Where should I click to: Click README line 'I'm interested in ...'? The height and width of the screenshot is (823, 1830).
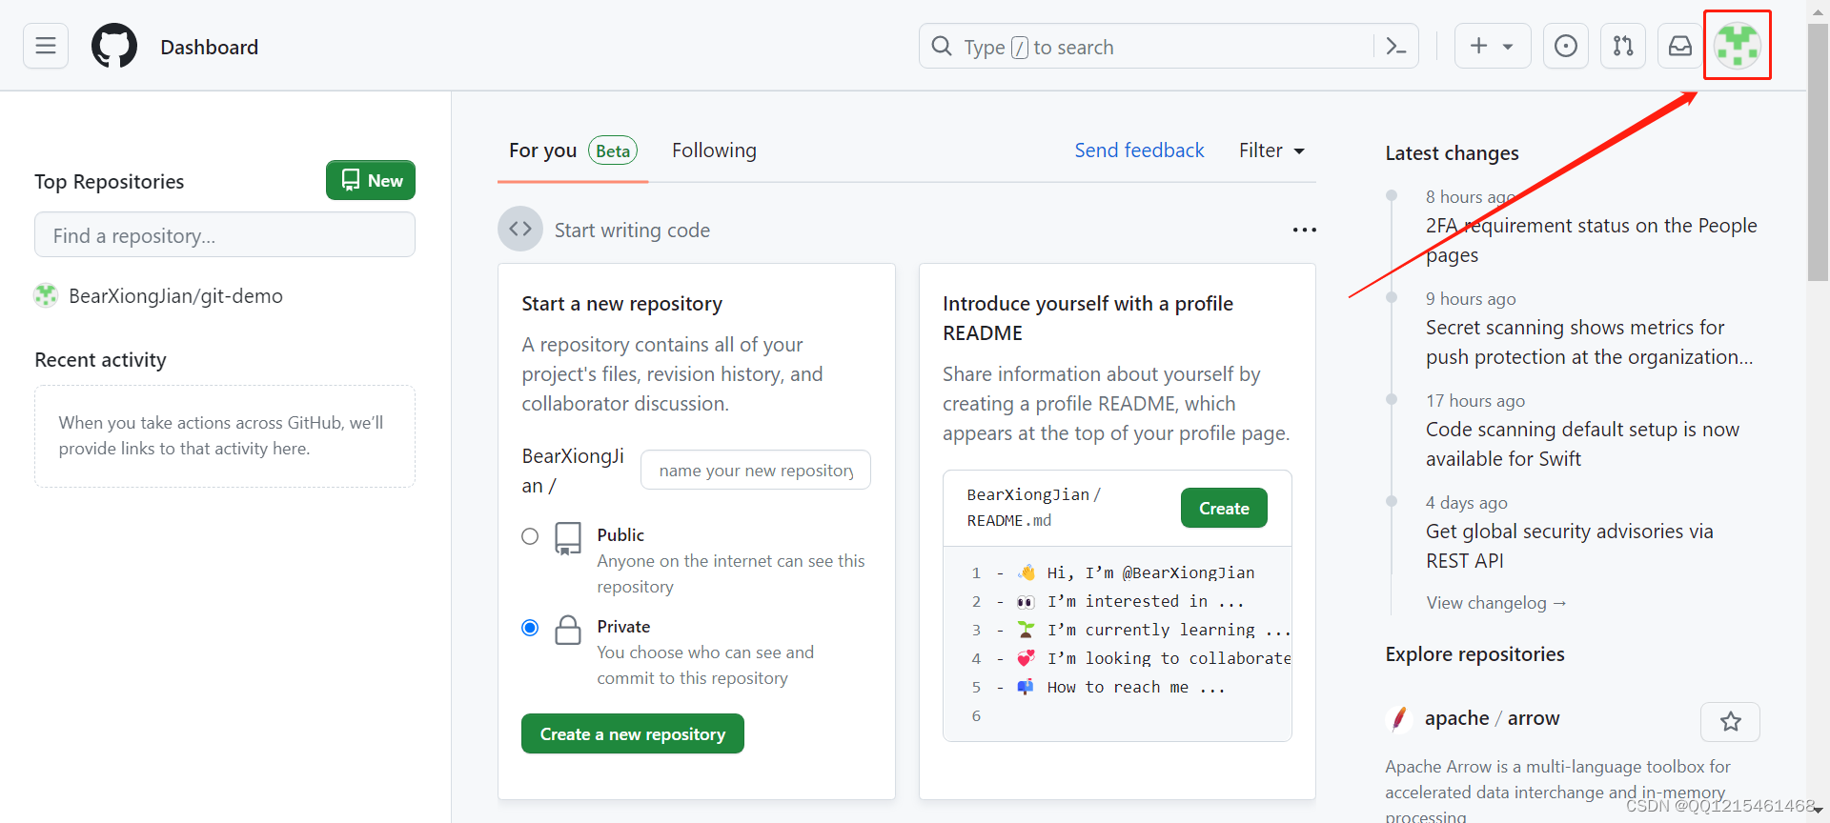pyautogui.click(x=1146, y=601)
